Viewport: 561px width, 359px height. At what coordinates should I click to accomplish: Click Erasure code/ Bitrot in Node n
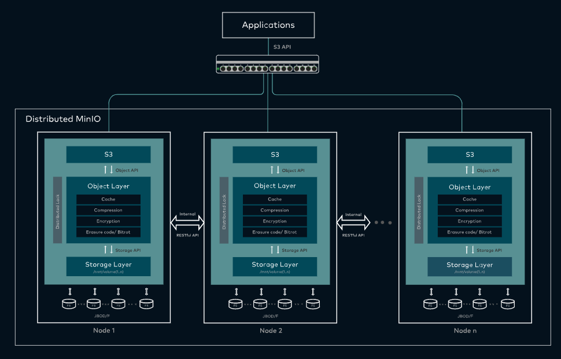point(470,232)
